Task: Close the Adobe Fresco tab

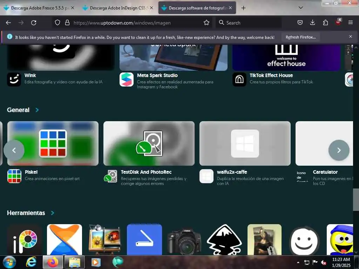Action: [x=73, y=8]
